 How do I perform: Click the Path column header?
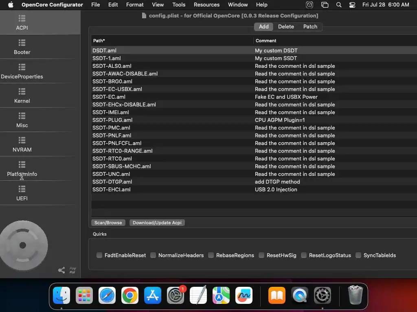click(x=172, y=41)
